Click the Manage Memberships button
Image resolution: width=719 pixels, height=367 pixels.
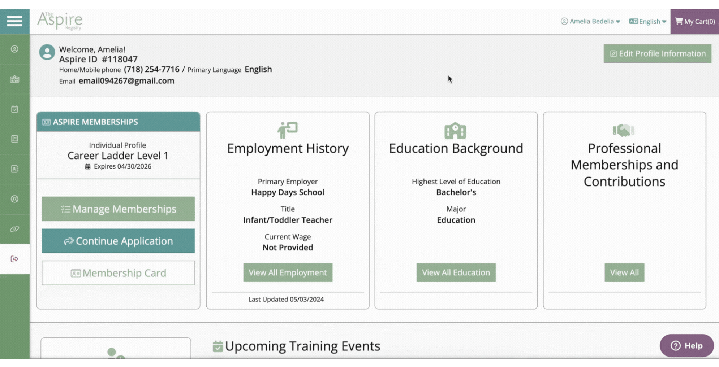pyautogui.click(x=118, y=209)
